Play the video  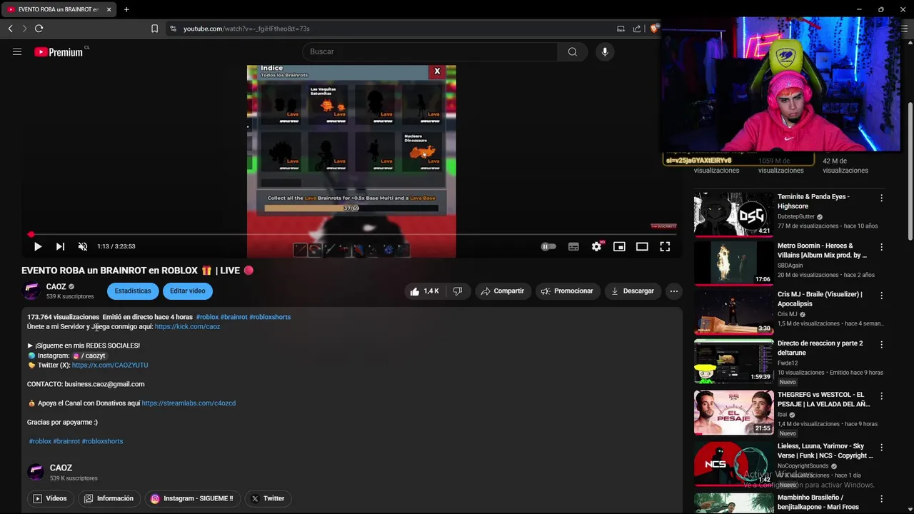point(38,246)
